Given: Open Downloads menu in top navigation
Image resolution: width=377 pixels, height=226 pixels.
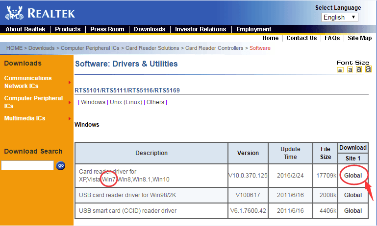Looking at the screenshot, I should [x=150, y=29].
